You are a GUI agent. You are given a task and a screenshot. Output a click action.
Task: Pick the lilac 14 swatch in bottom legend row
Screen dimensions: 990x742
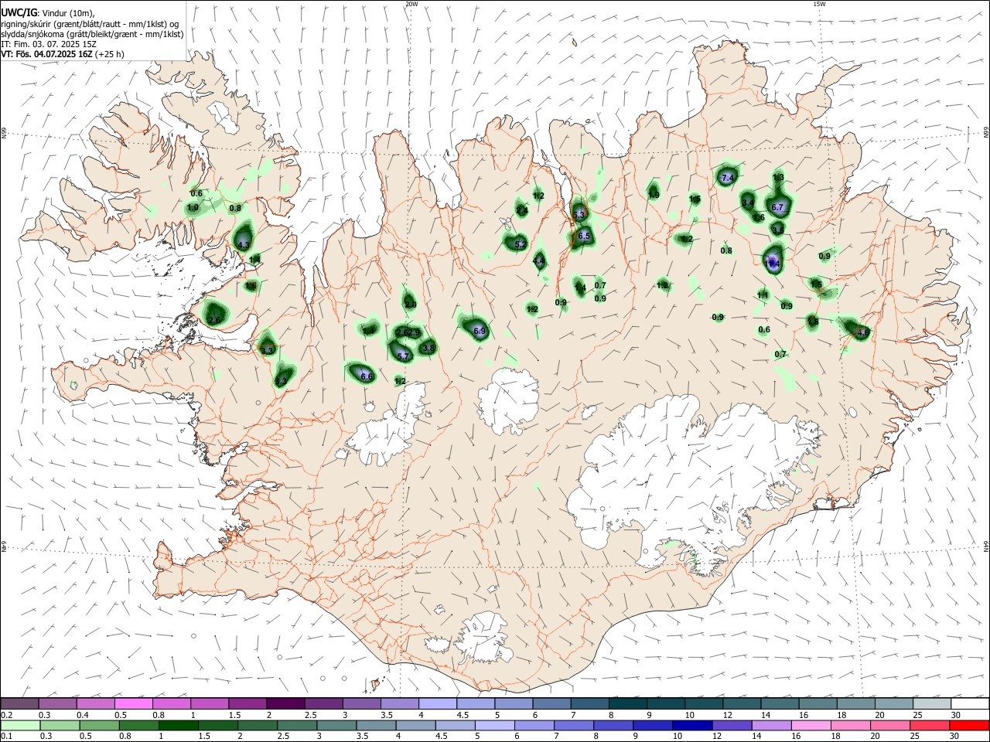click(771, 726)
